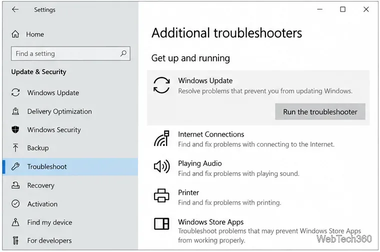Viewport: 380px width, 252px height.
Task: Click the Printer icon
Action: point(161,195)
